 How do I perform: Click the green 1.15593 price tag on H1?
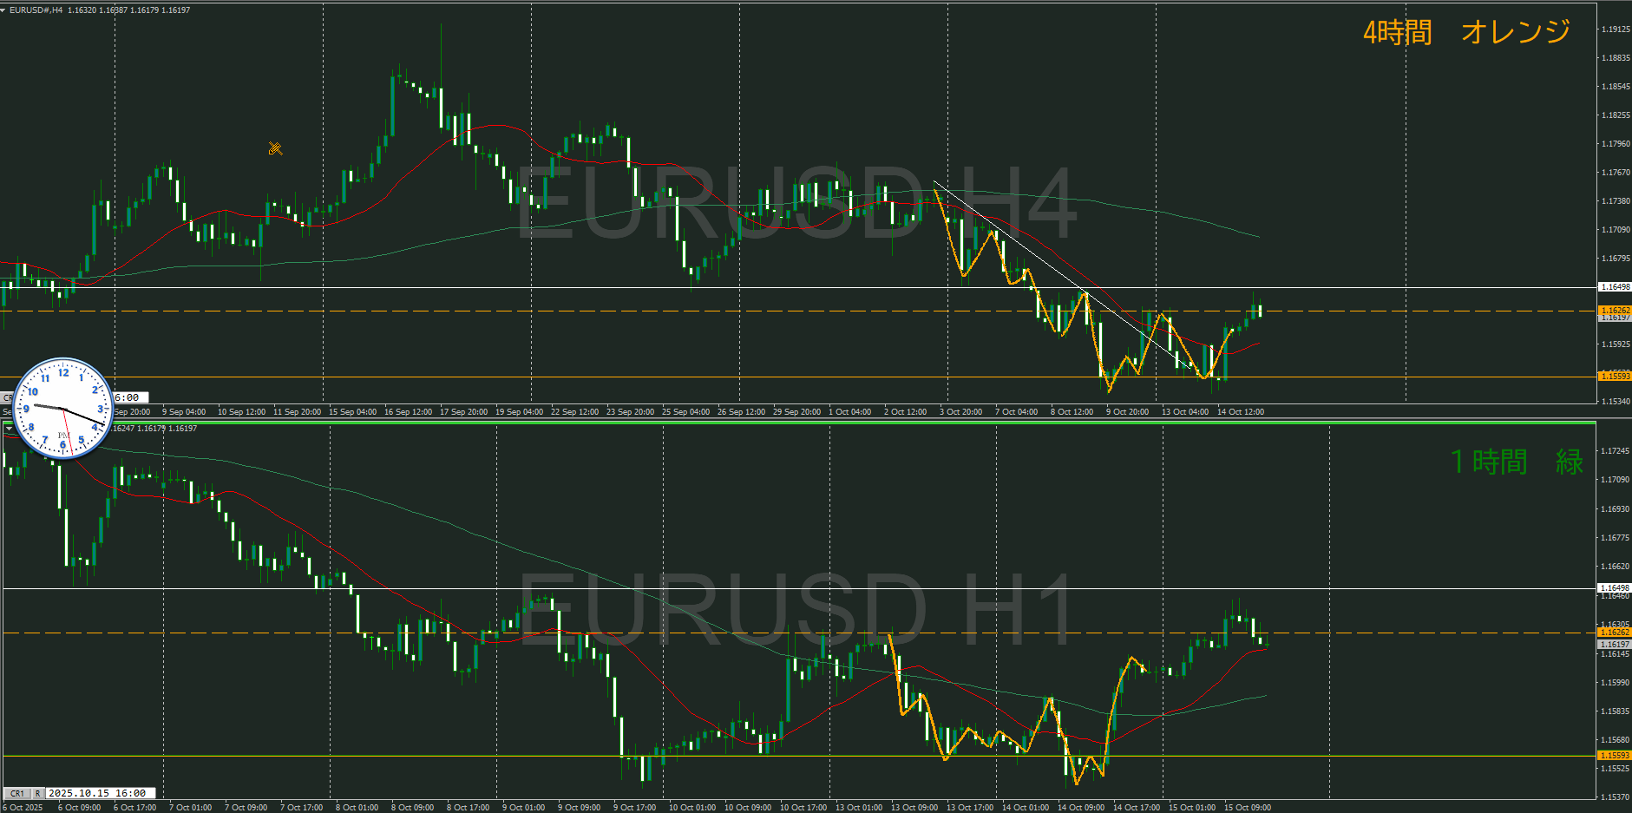[x=1614, y=756]
